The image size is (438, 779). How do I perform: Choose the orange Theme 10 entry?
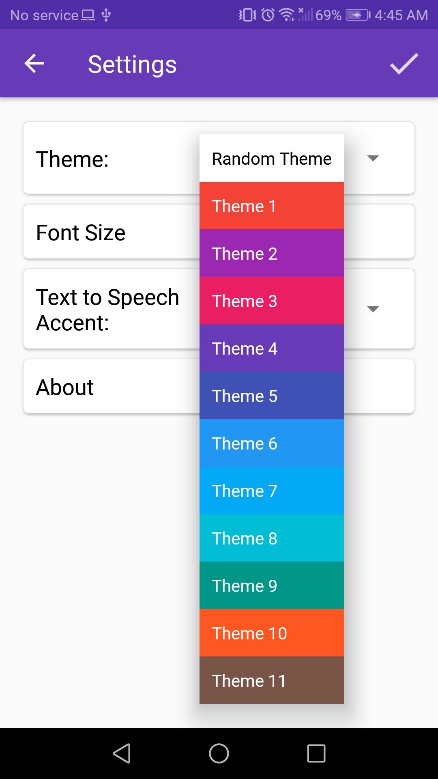point(272,633)
